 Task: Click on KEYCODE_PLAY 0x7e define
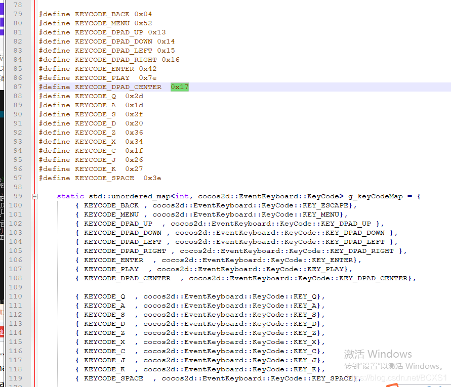98,78
